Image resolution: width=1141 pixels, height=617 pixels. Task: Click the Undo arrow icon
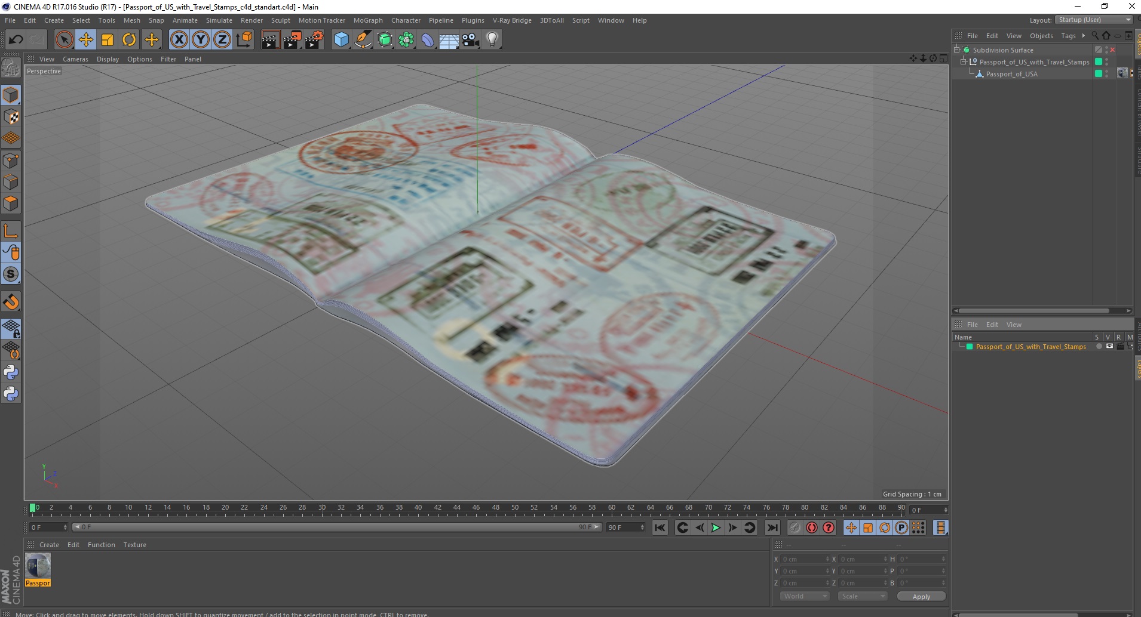click(x=16, y=40)
